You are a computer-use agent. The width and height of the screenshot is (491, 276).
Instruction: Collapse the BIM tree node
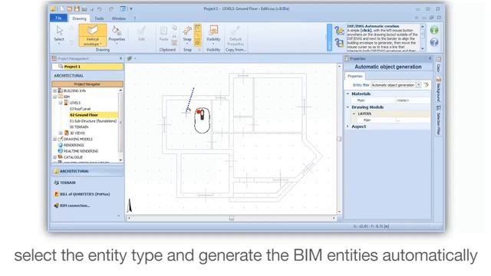pos(54,97)
